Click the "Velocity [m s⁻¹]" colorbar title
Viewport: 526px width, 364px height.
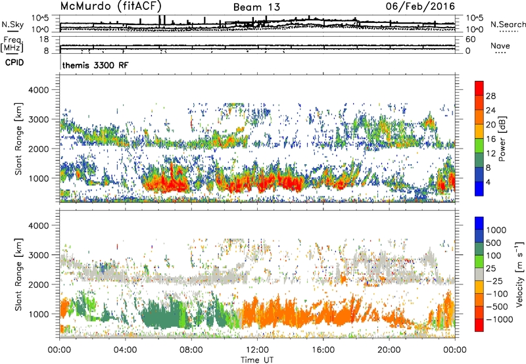pyautogui.click(x=519, y=274)
